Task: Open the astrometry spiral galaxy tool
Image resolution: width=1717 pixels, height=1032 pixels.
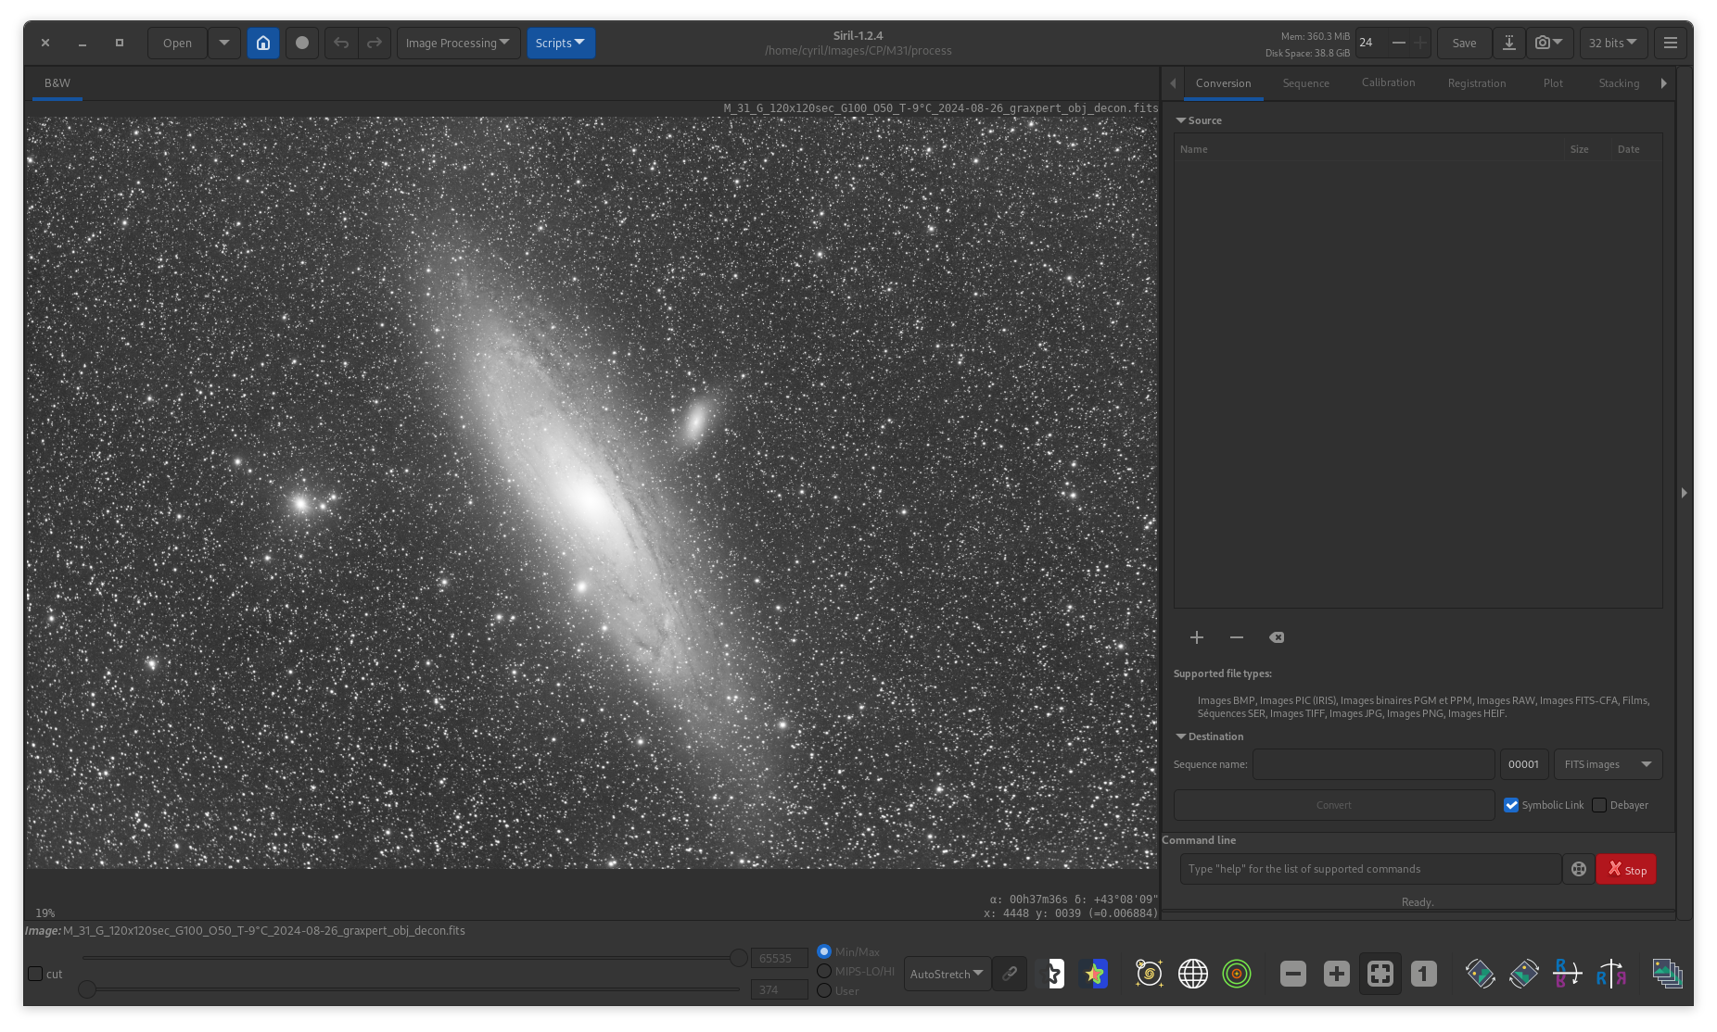Action: [x=1149, y=974]
